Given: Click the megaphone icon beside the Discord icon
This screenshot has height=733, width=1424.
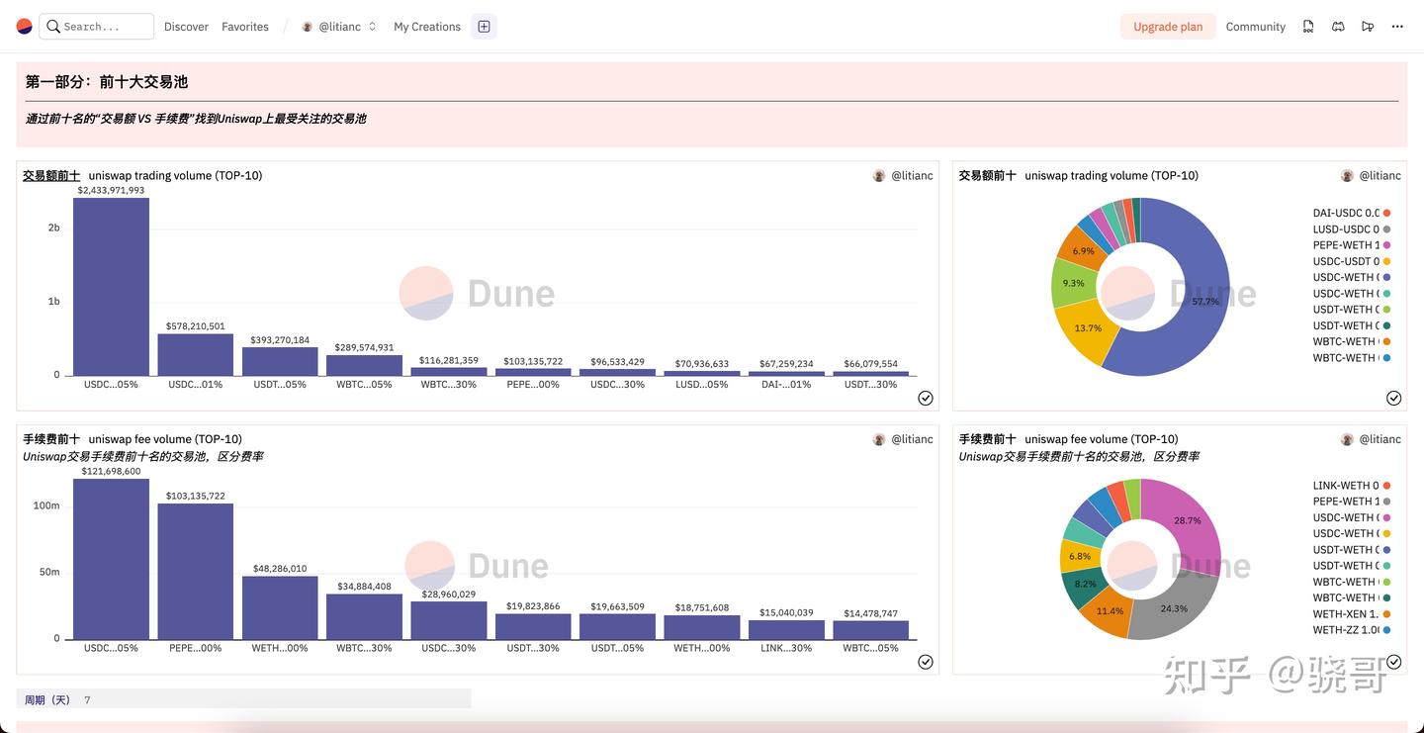Looking at the screenshot, I should click(x=1368, y=27).
